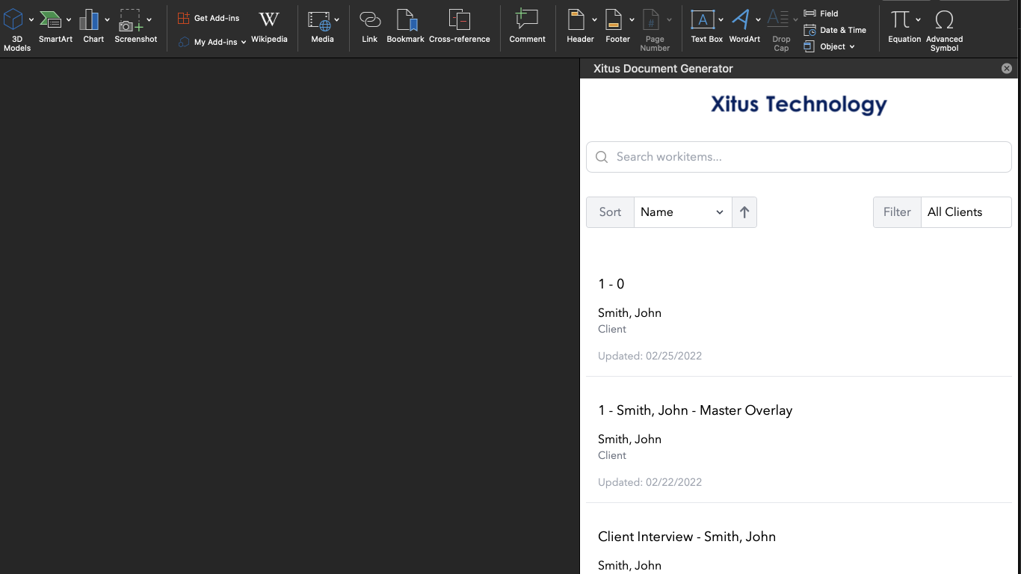The image size is (1021, 574).
Task: Open the All Clients filter dropdown
Action: (966, 212)
